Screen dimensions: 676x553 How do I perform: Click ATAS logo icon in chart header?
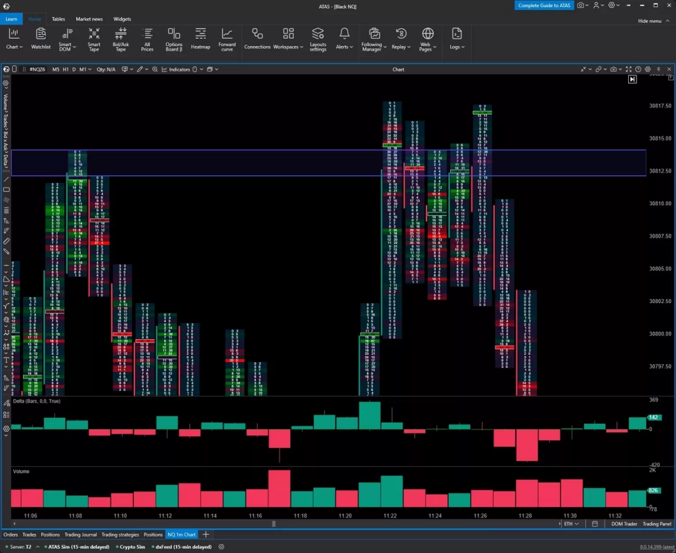[6, 69]
